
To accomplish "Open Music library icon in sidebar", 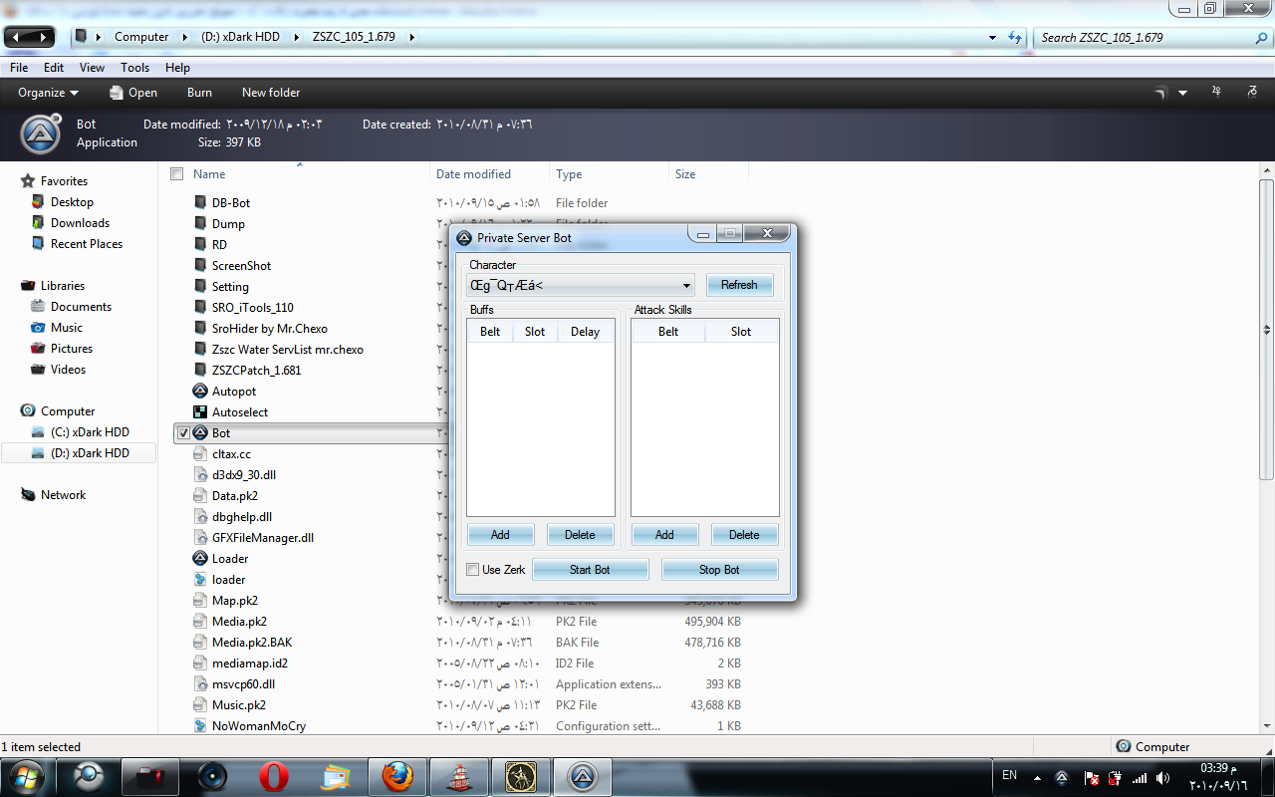I will [38, 328].
